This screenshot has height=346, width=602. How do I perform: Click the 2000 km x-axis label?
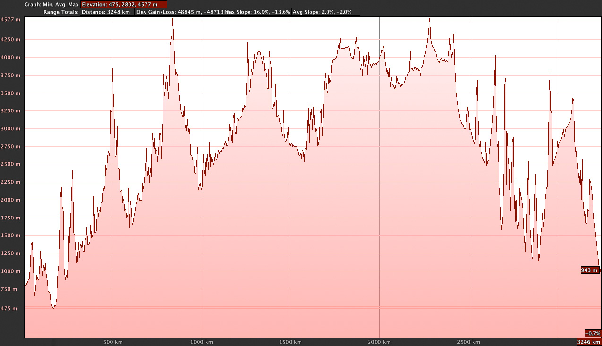point(379,342)
